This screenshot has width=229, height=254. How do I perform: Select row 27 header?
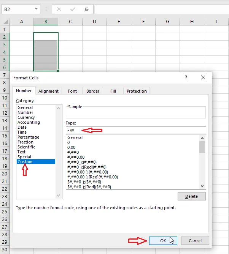pos(5,227)
